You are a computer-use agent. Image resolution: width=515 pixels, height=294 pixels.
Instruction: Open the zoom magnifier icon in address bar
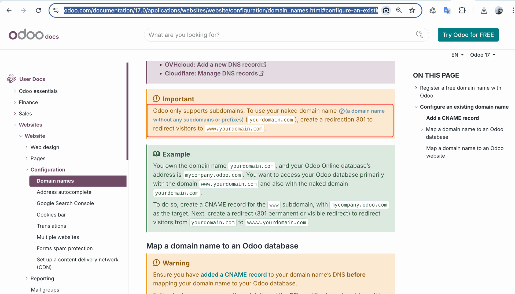[399, 10]
